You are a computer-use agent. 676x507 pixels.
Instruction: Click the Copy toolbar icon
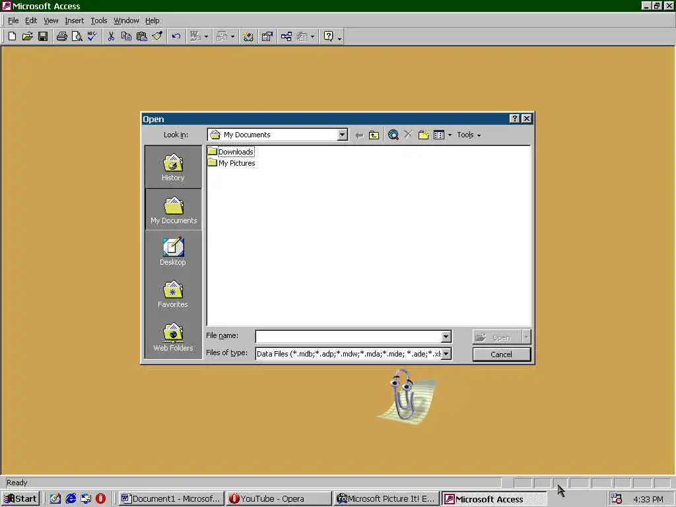126,37
